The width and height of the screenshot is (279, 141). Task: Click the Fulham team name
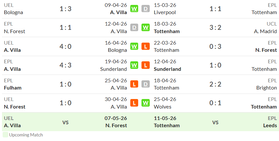pyautogui.click(x=13, y=88)
